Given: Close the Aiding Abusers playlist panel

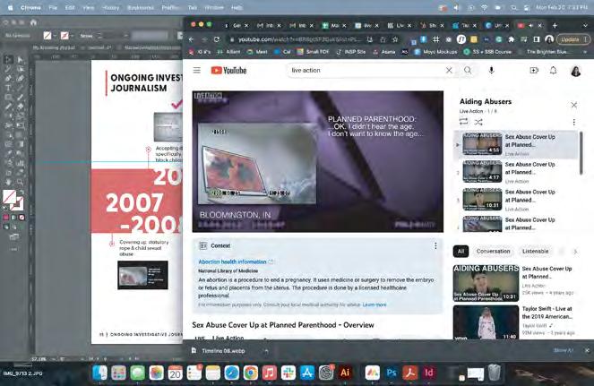Looking at the screenshot, I should [574, 105].
